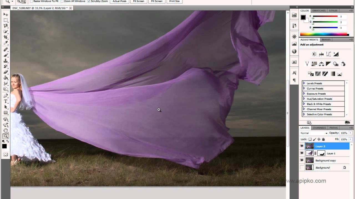Click the color spectrum ramp bar
This screenshot has height=199, width=355.
324,34
